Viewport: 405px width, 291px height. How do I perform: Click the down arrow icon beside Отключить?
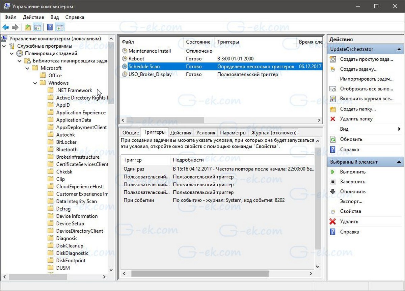[333, 191]
